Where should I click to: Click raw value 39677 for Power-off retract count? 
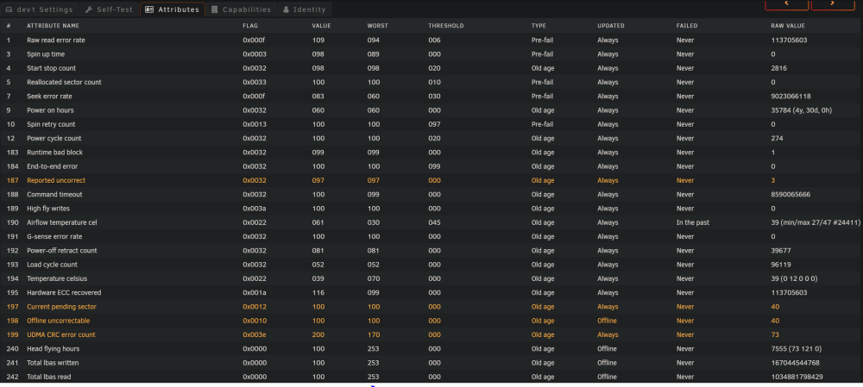(781, 251)
